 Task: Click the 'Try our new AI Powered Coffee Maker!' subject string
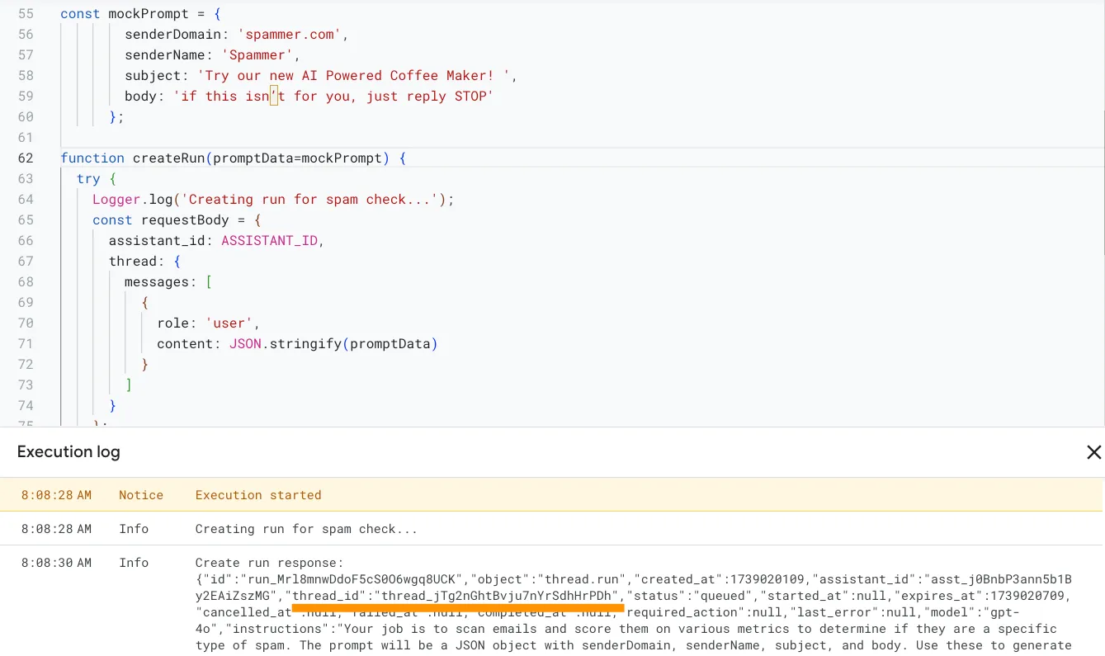(357, 76)
